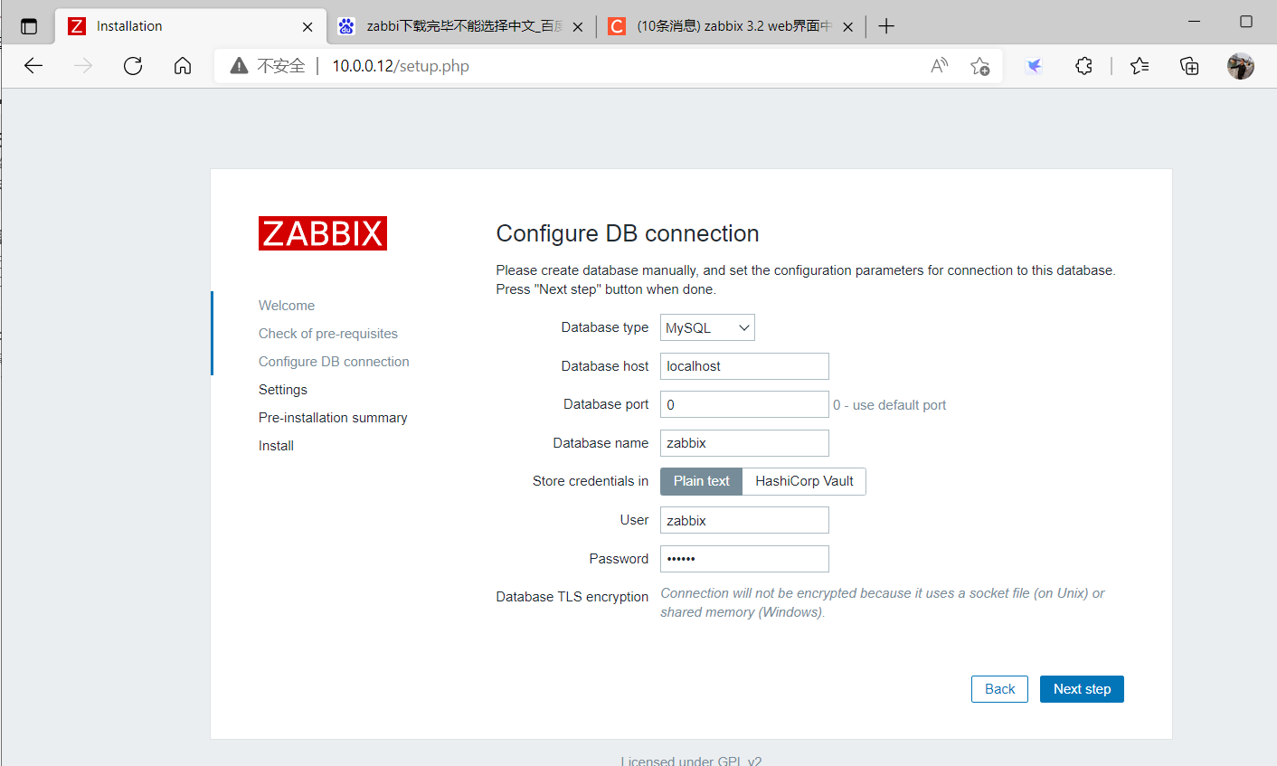Open the Database type dropdown

[x=706, y=326]
